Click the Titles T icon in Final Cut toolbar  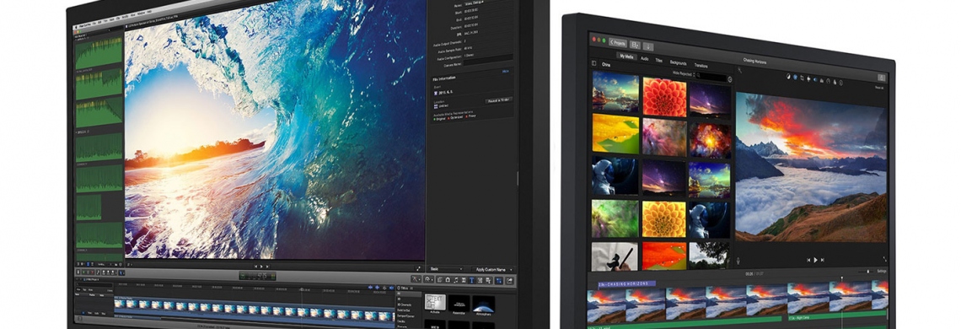click(471, 280)
